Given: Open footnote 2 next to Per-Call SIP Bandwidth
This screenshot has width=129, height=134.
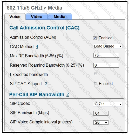Looking at the screenshot, I should (67, 94).
